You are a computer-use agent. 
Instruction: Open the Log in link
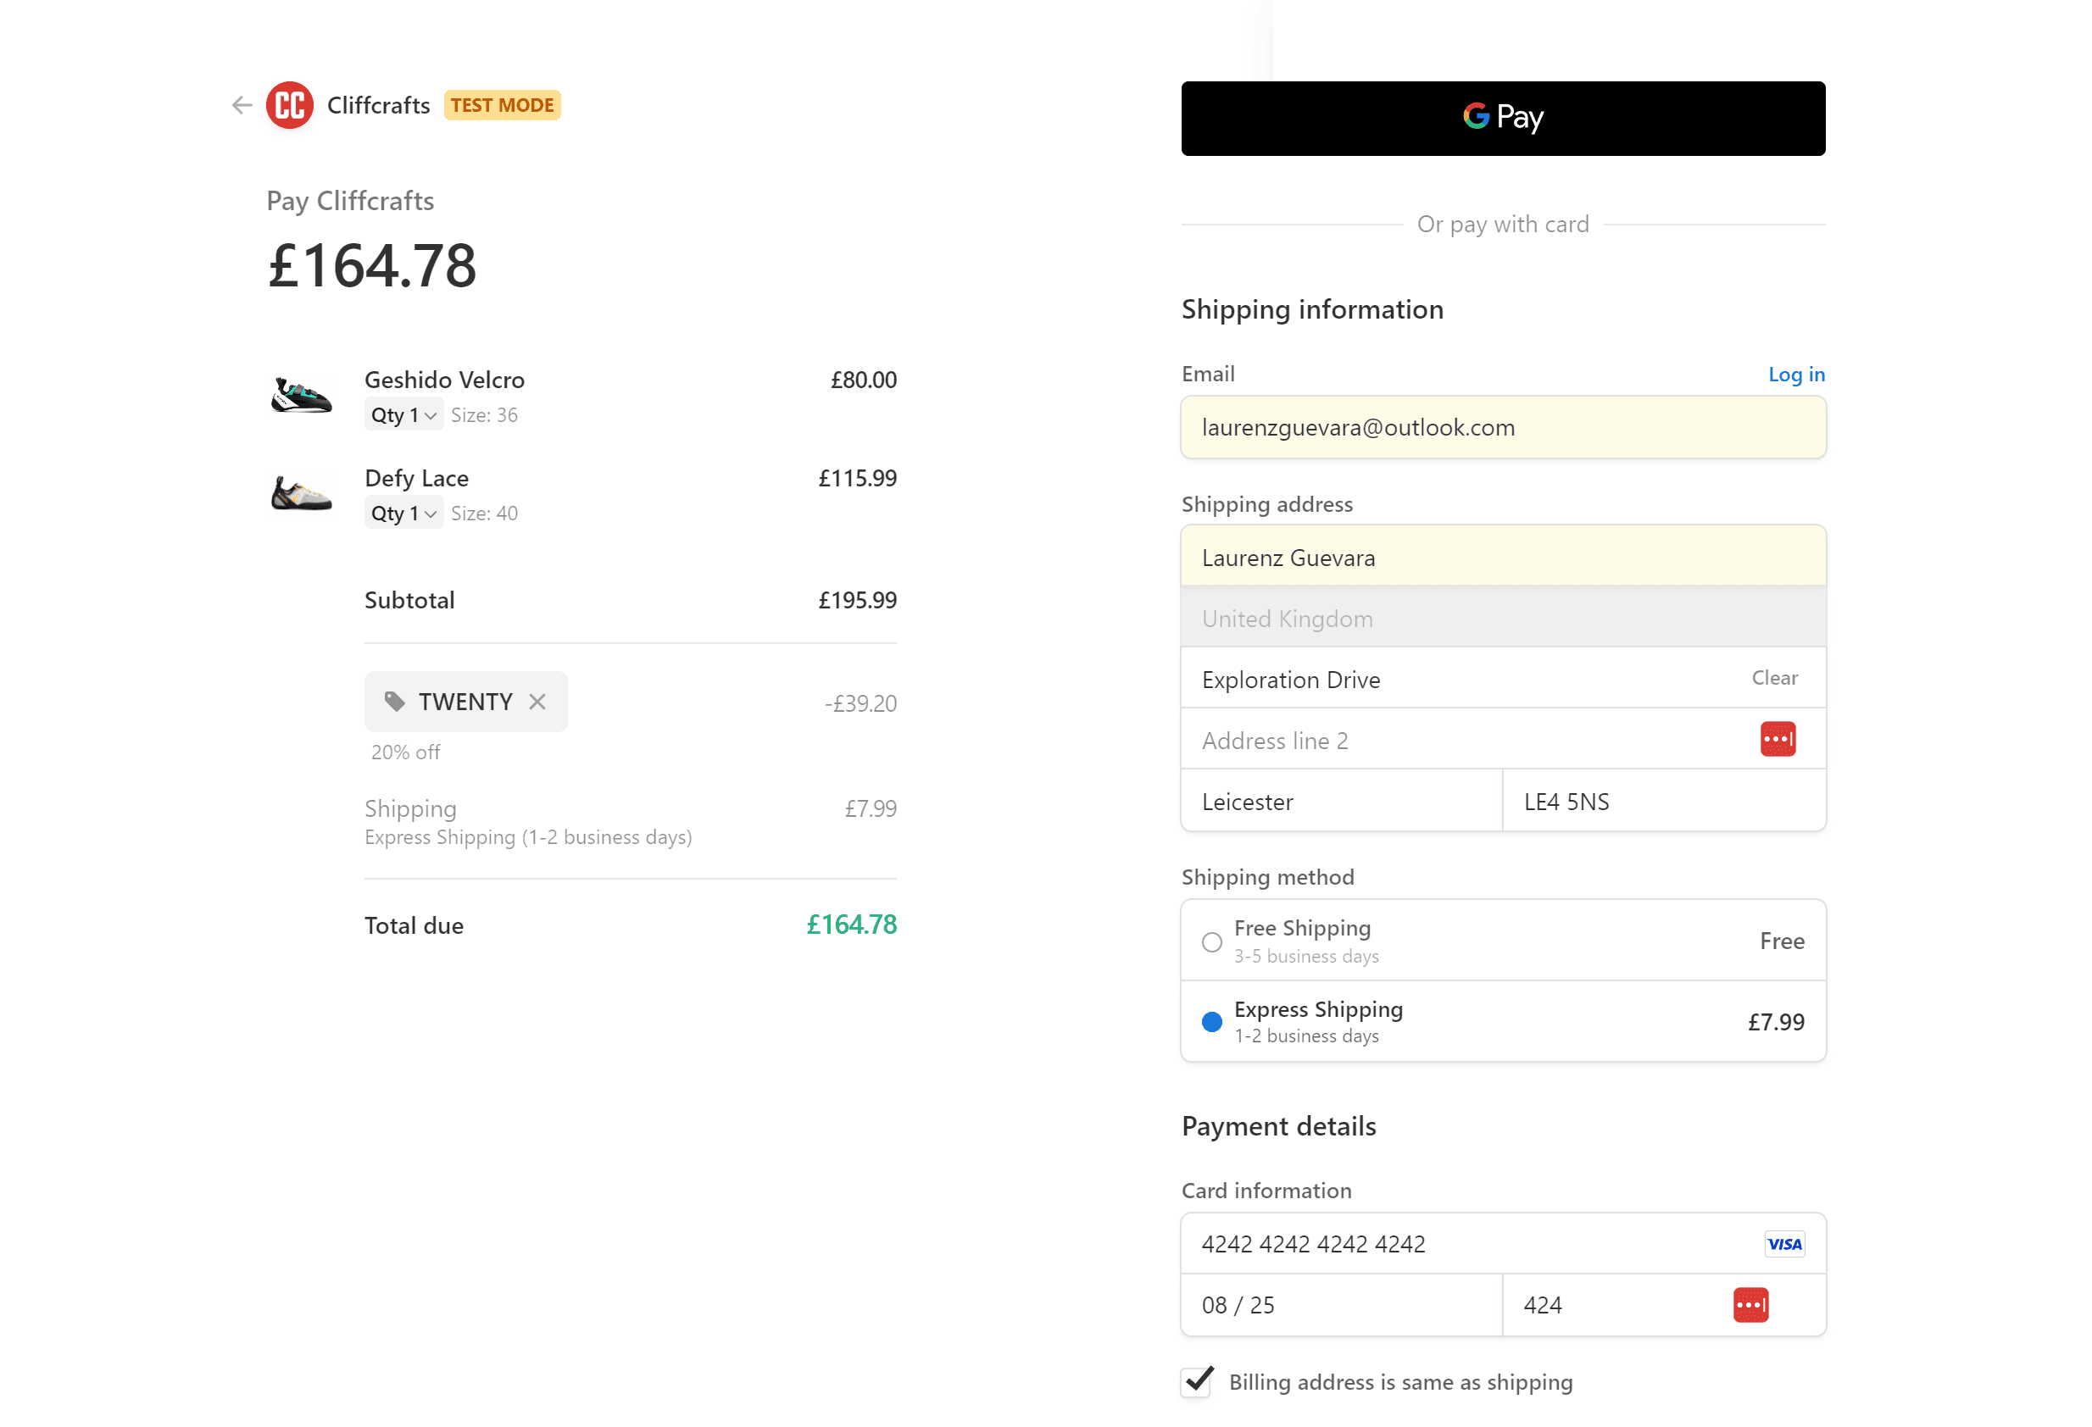pyautogui.click(x=1796, y=375)
